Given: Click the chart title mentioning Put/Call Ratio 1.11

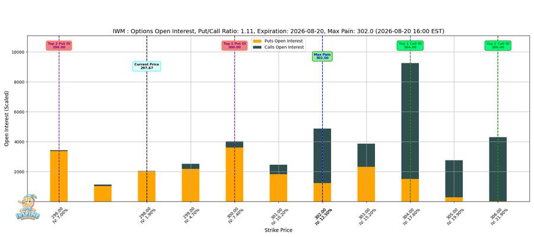Looking at the screenshot, I should (278, 31).
